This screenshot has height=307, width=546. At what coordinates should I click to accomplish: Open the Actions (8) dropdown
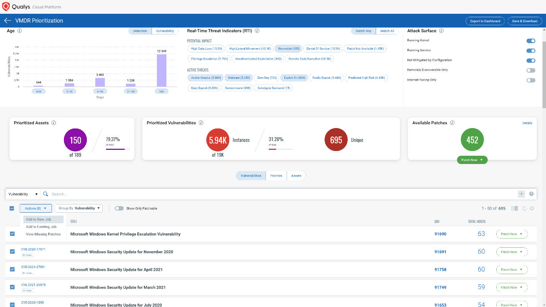pos(36,208)
